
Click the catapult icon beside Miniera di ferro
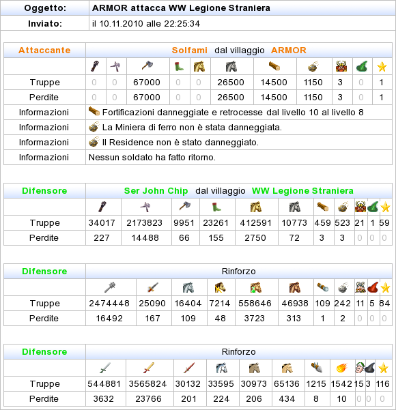94,127
